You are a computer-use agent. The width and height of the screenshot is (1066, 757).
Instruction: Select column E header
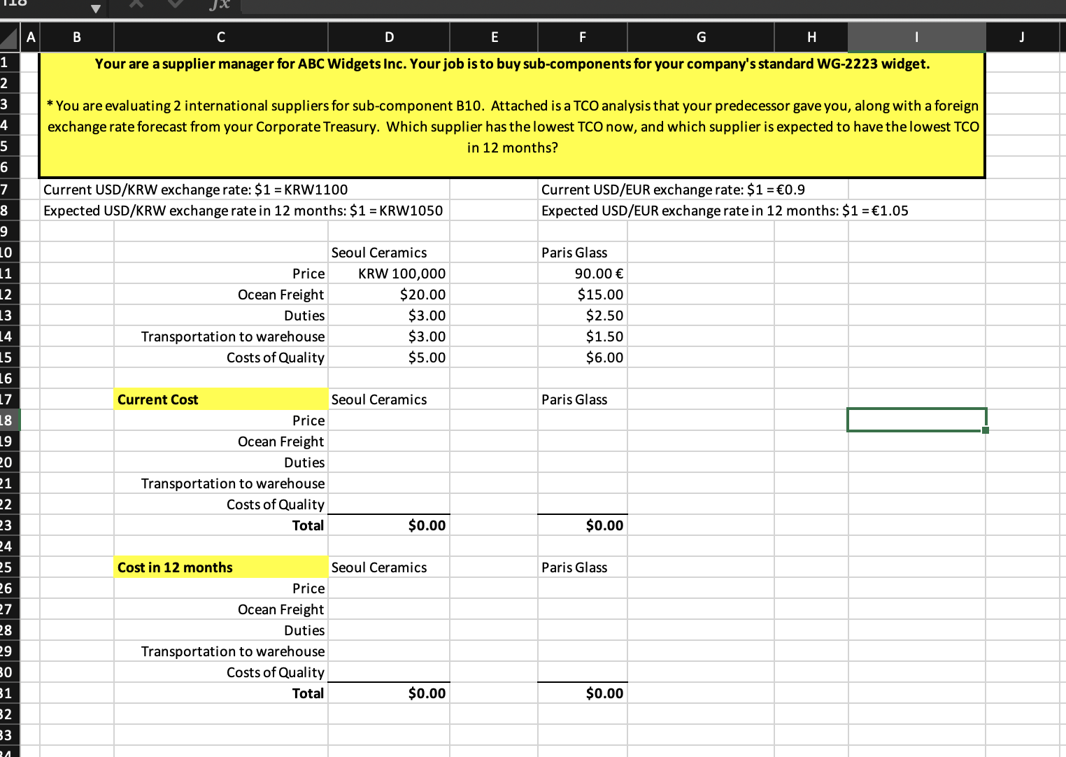click(x=494, y=37)
